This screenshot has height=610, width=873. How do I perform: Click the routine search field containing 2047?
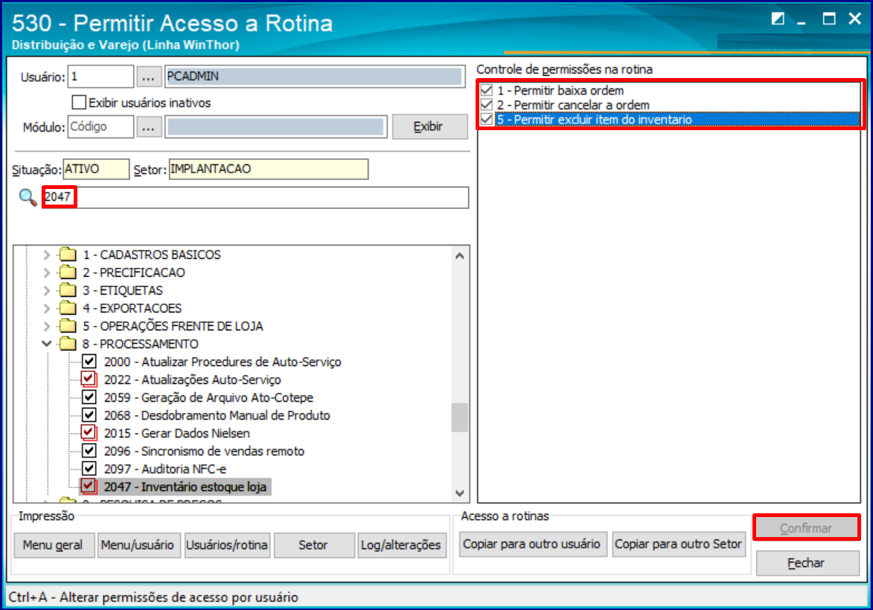(255, 197)
